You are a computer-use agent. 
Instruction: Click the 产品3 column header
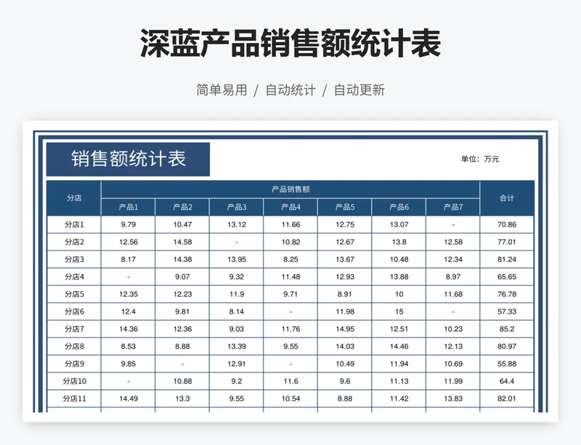tap(237, 207)
